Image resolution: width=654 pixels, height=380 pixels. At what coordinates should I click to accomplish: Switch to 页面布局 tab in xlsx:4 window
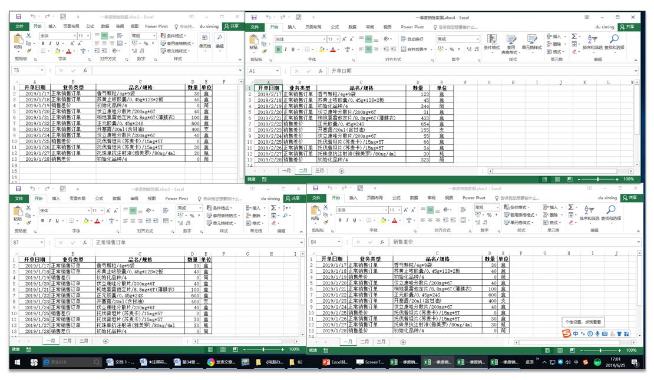[313, 27]
